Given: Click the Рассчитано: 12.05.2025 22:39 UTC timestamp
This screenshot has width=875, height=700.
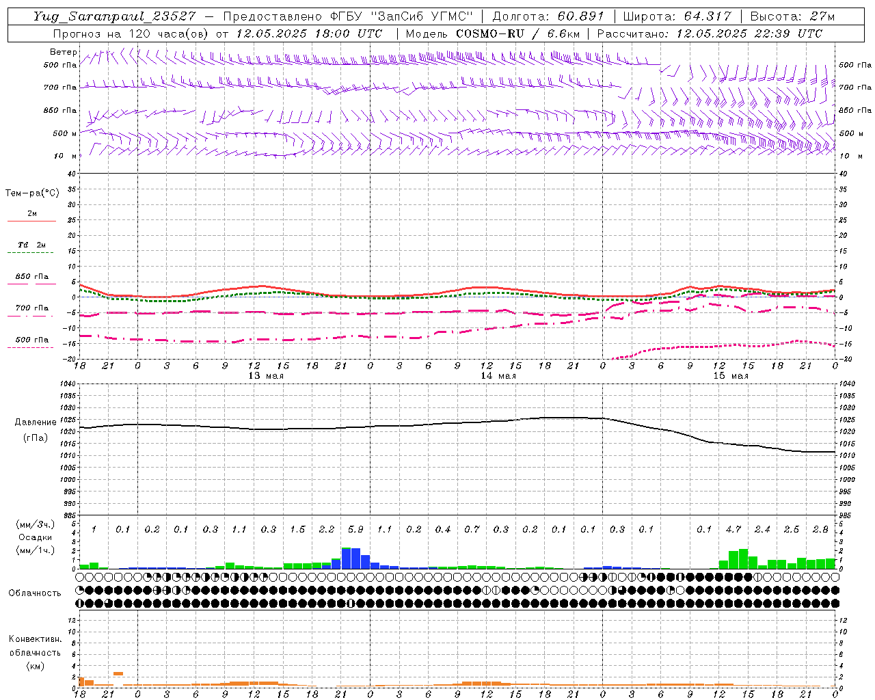Looking at the screenshot, I should click(710, 33).
